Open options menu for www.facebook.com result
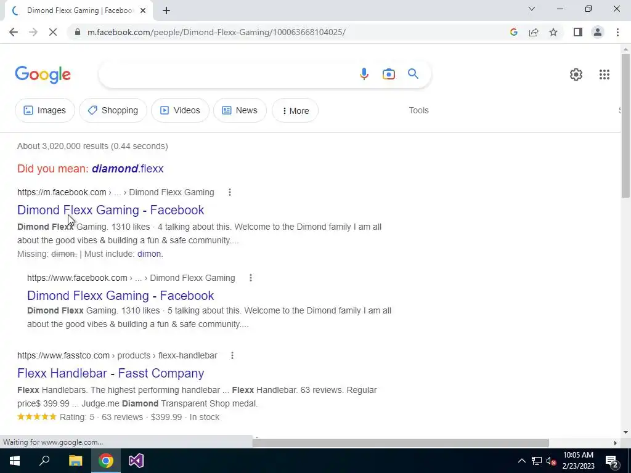This screenshot has height=473, width=631. pos(251,278)
